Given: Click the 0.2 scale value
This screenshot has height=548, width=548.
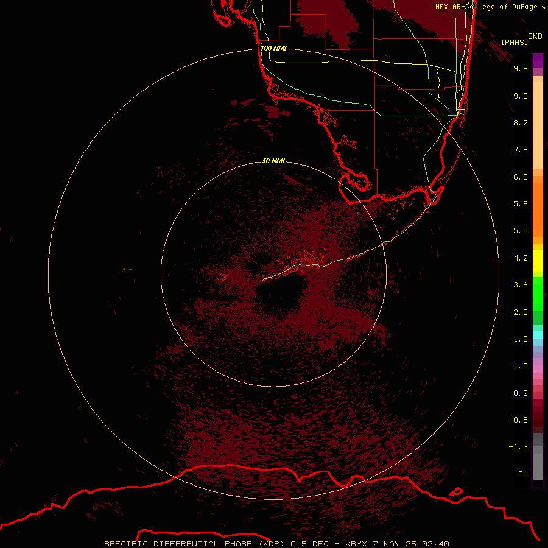Looking at the screenshot, I should click(521, 393).
